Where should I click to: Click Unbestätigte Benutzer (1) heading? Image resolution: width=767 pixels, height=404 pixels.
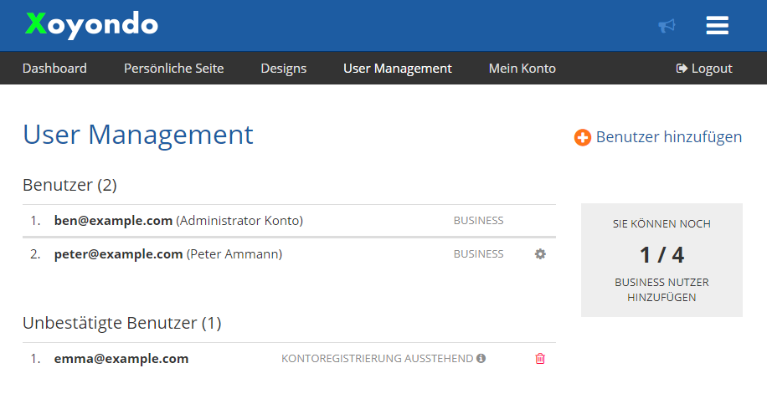pyautogui.click(x=121, y=323)
